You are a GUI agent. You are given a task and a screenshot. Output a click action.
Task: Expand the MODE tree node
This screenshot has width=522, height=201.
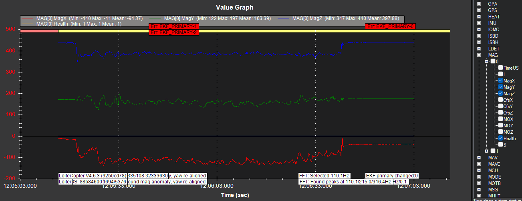coord(479,177)
